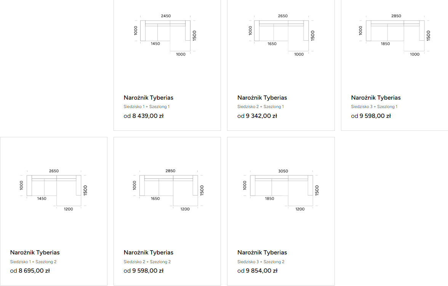Select the Siedzisko 3 + Szezlong 1 diagram
The width and height of the screenshot is (448, 286).
point(395,35)
